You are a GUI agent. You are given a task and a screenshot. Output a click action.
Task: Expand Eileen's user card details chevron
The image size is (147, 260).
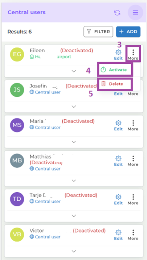click(74, 71)
